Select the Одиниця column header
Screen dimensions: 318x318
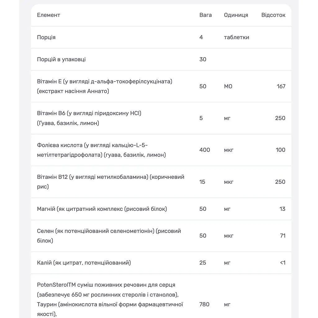pyautogui.click(x=236, y=15)
